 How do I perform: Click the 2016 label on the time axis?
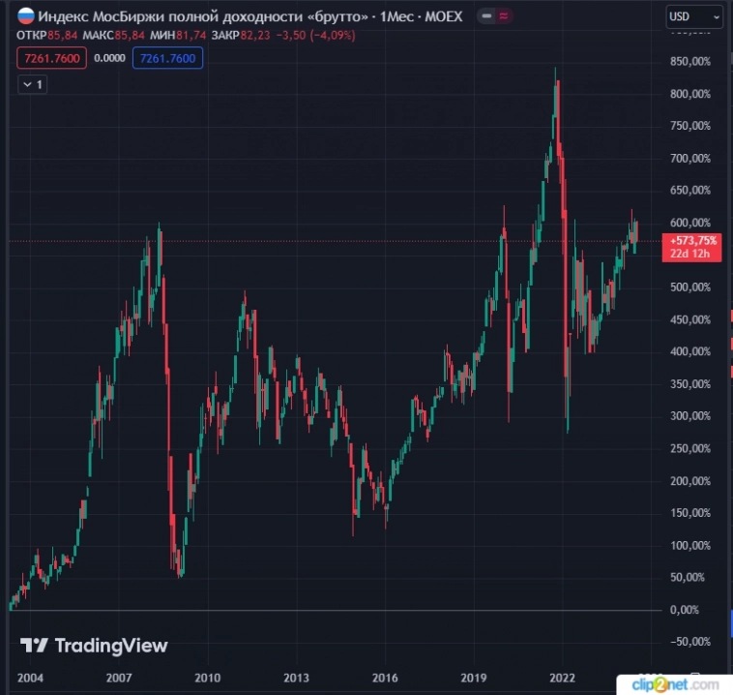(385, 678)
